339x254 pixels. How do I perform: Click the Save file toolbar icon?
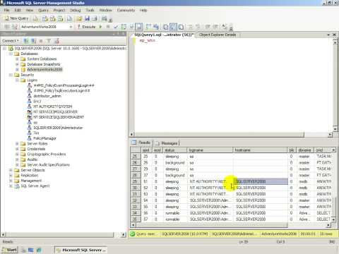coord(88,18)
